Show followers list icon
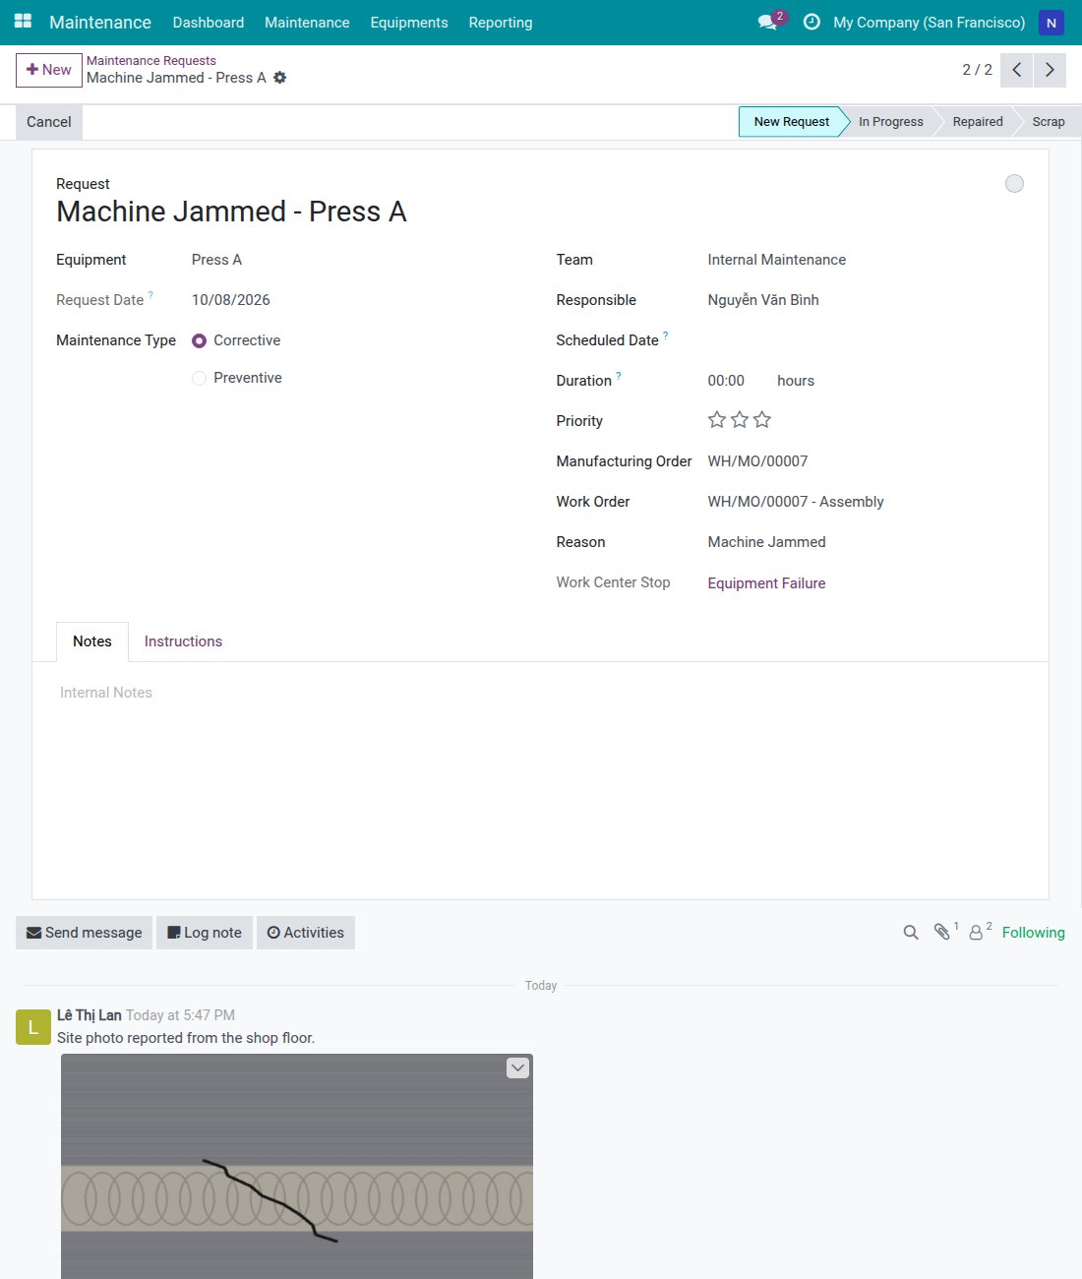The width and height of the screenshot is (1082, 1279). point(976,933)
